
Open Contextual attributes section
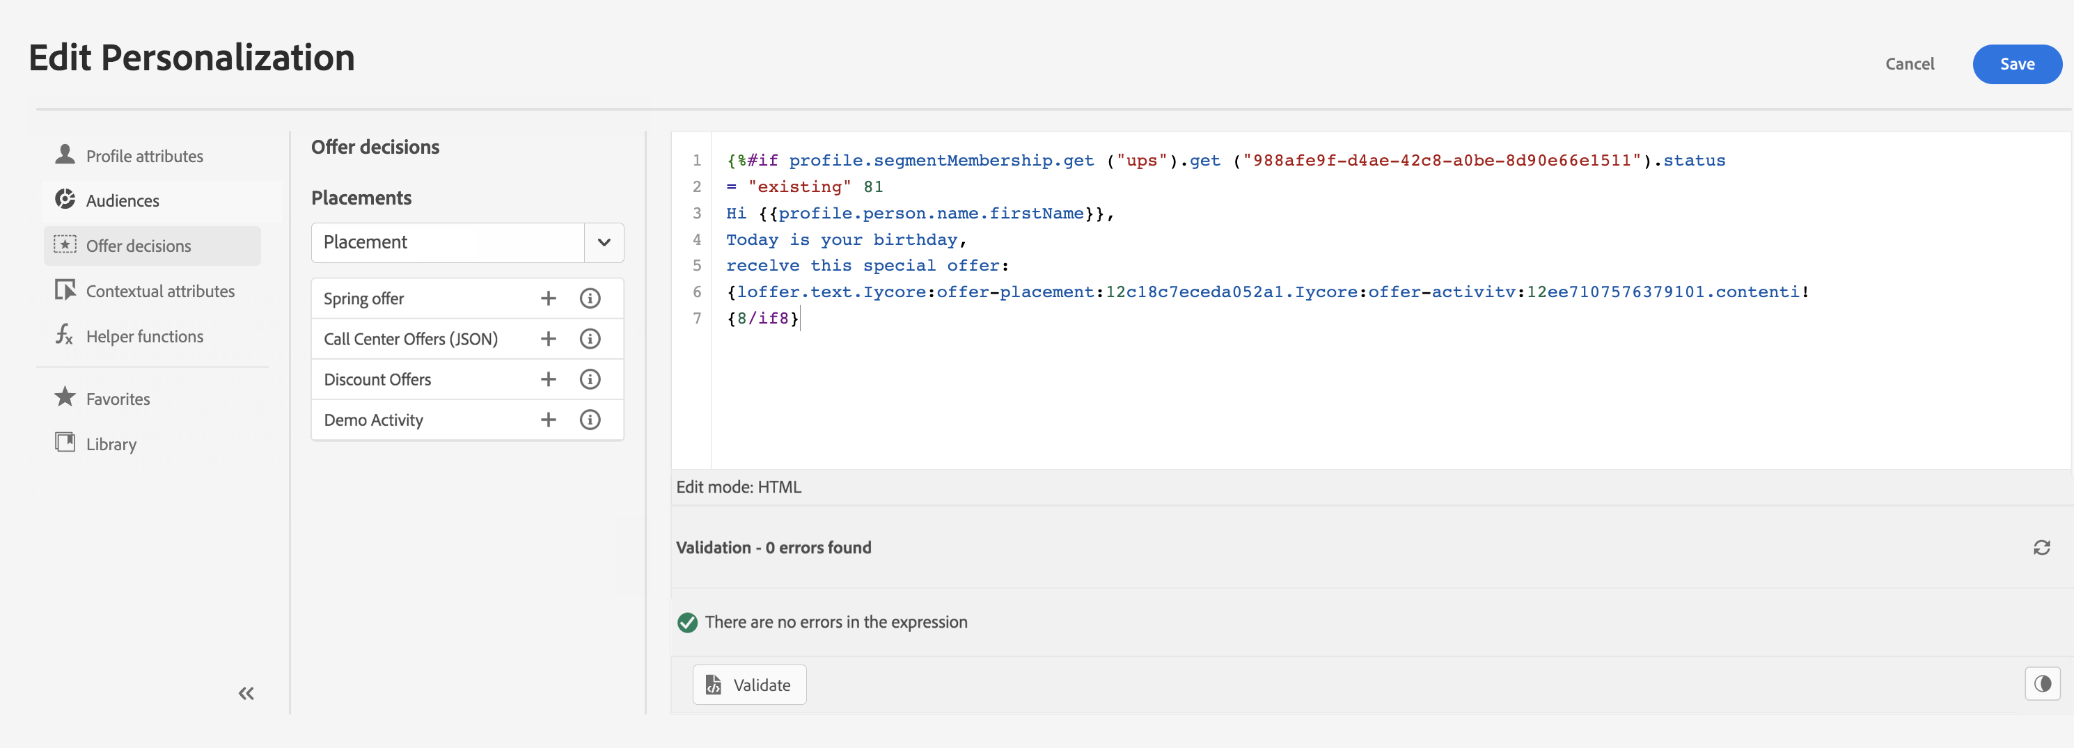click(159, 291)
